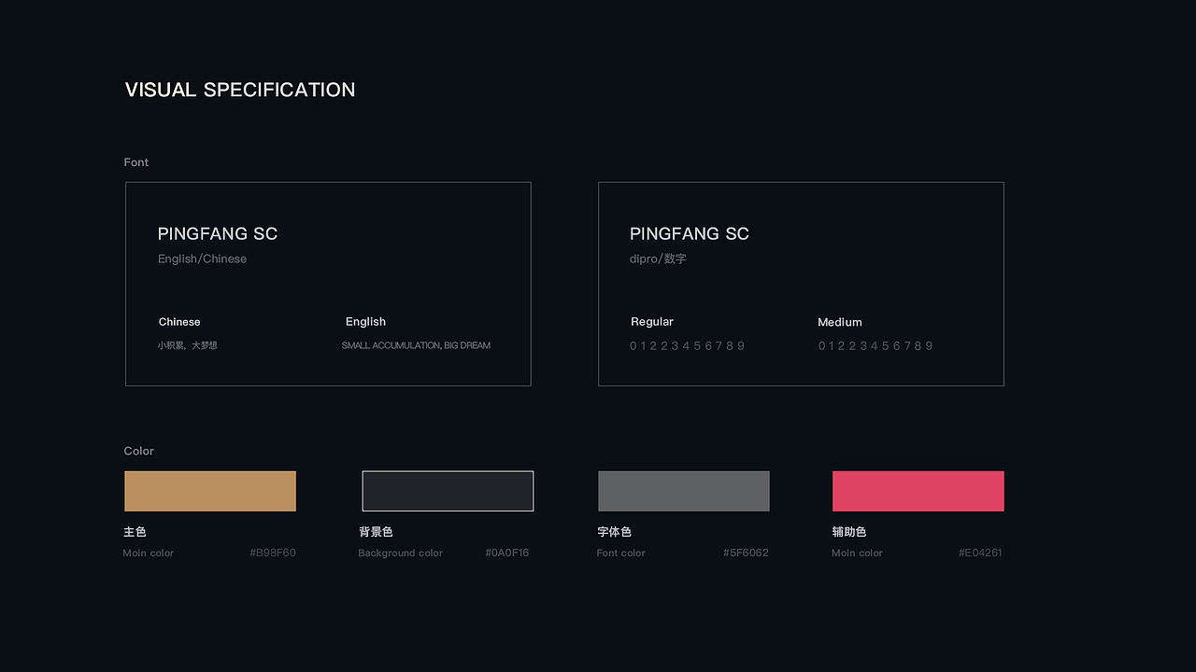Viewport: 1196px width, 672px height.
Task: Choose the red auxiliary color swatch
Action: (918, 491)
